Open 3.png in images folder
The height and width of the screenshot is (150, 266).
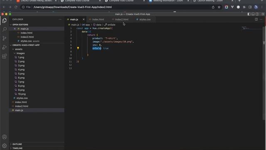click(21, 65)
